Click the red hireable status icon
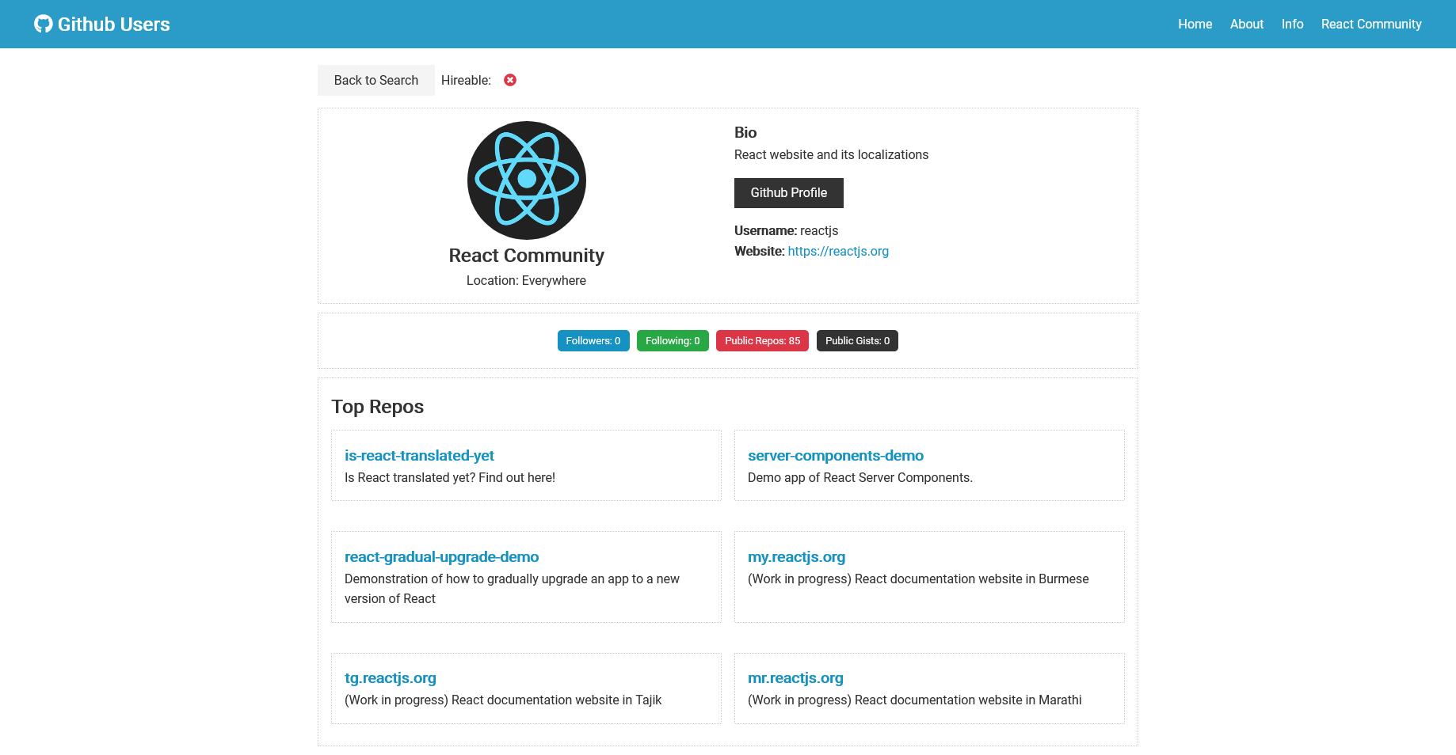This screenshot has width=1456, height=755. (510, 80)
